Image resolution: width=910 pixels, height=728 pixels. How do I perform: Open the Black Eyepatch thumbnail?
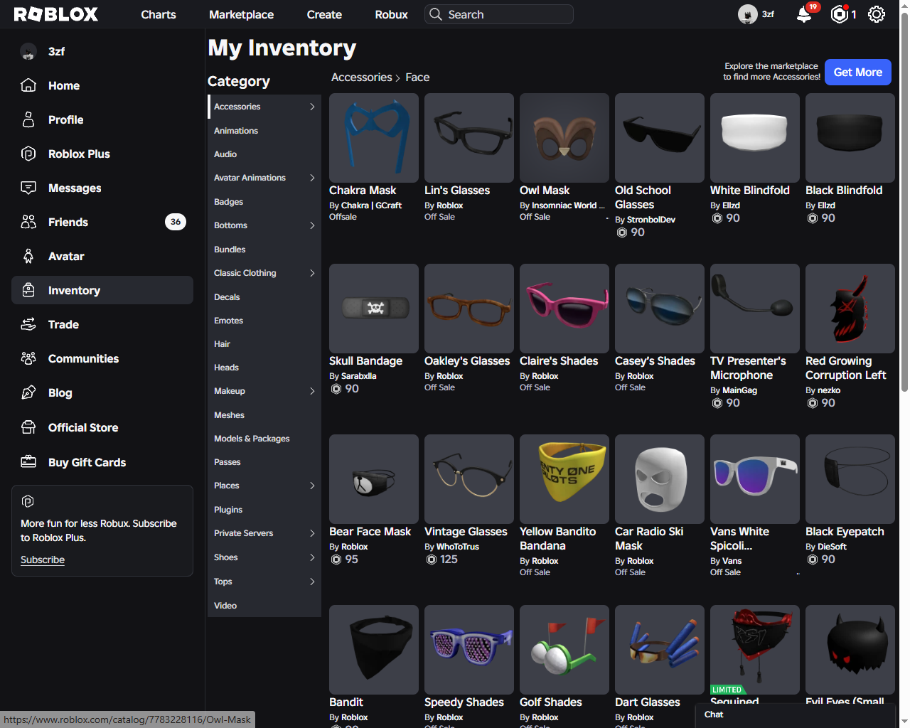point(850,479)
